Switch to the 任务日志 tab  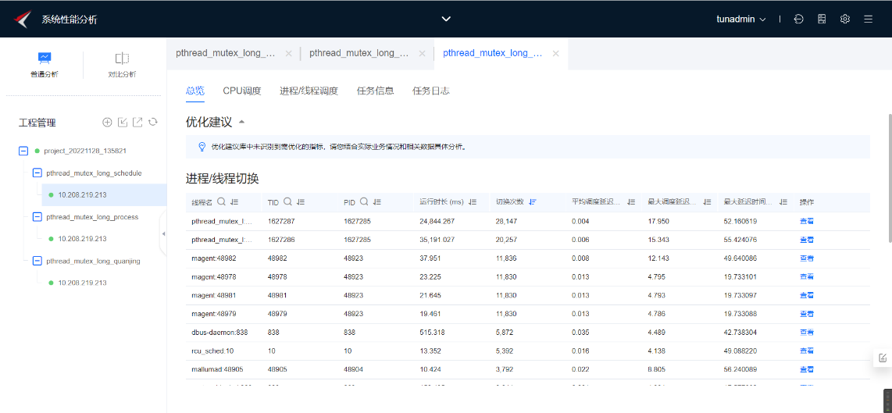point(431,91)
